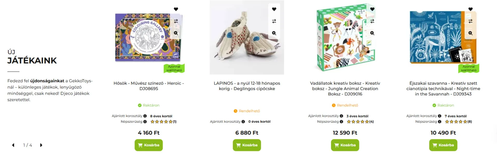Click compare arrows on Hősök színező

176,21
